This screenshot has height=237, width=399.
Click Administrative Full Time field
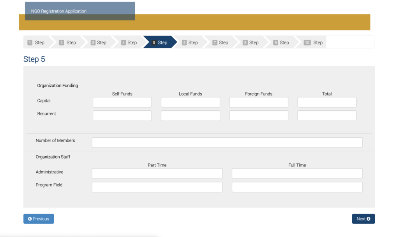(x=297, y=173)
